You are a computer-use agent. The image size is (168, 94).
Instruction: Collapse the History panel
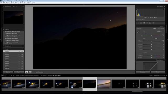tap(4, 49)
